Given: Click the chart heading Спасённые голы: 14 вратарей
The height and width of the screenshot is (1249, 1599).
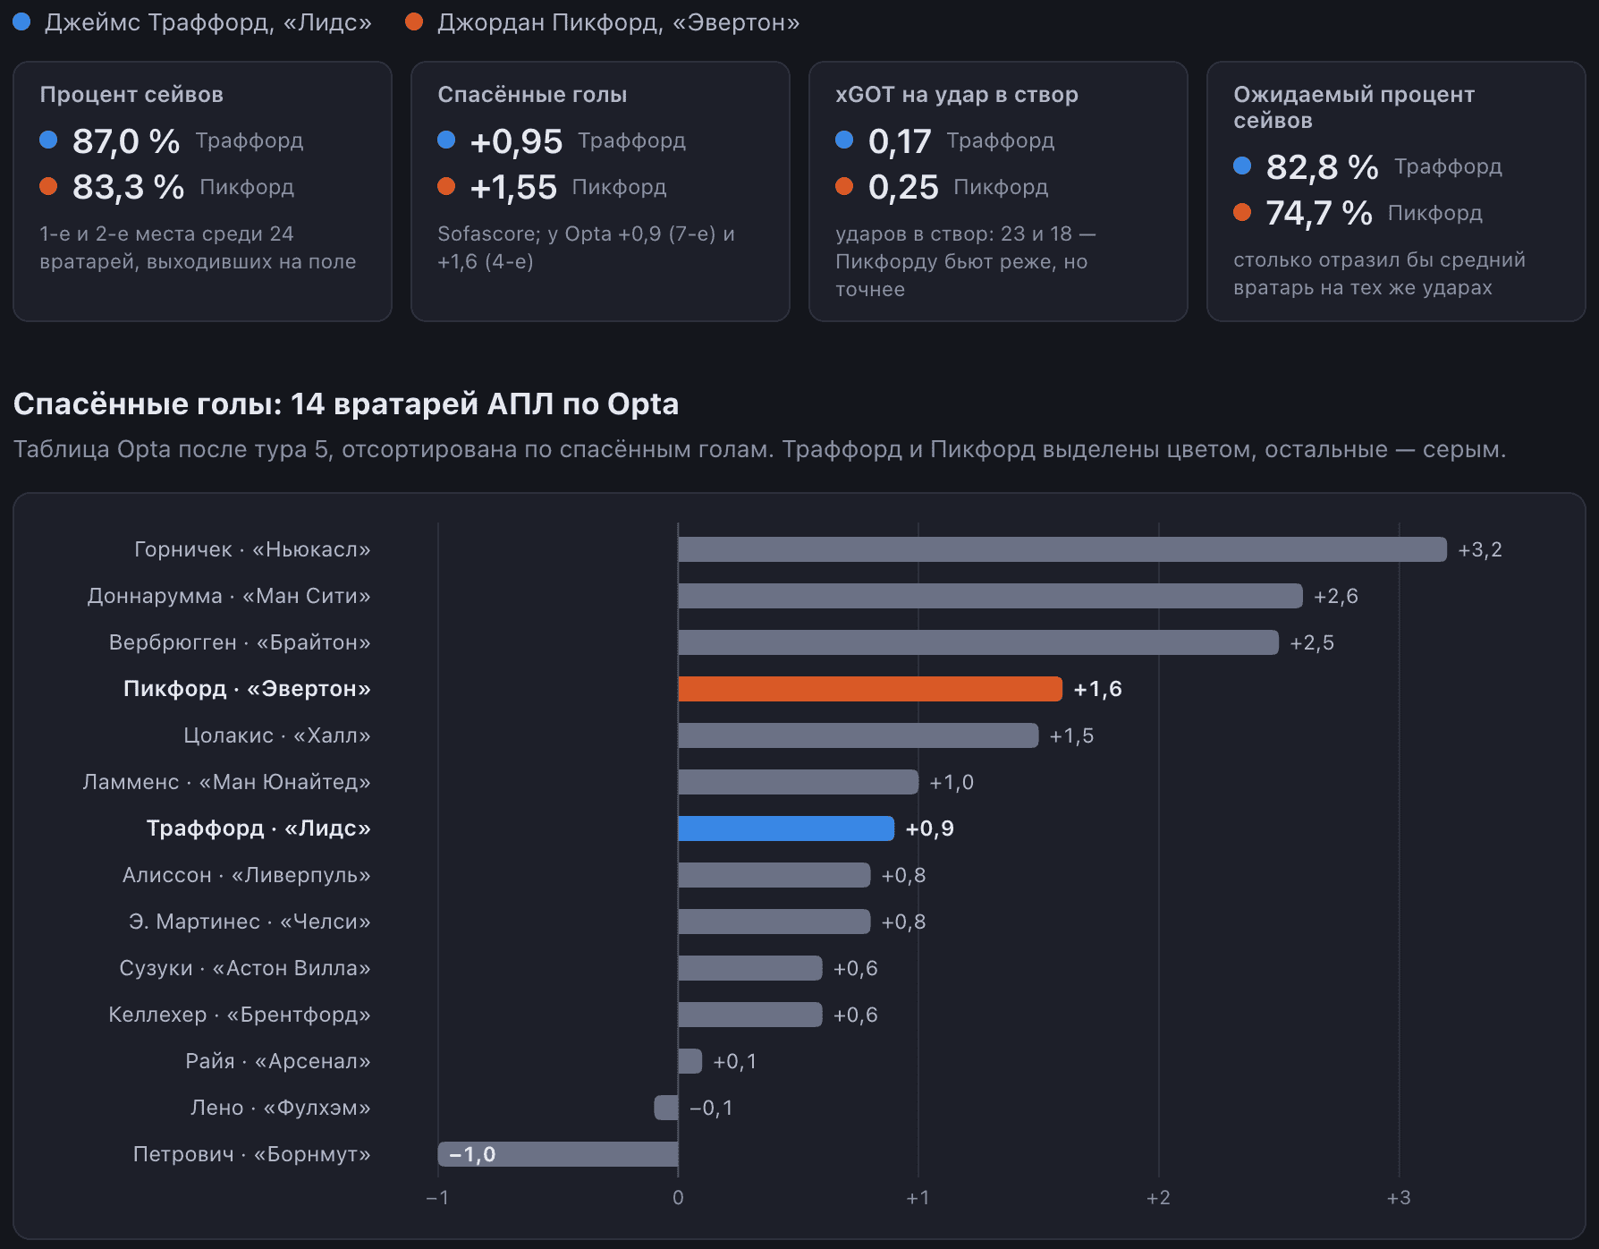Looking at the screenshot, I should (x=346, y=404).
